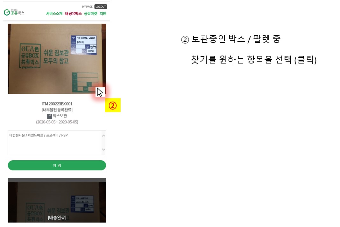This screenshot has width=340, height=227.
Task: Click the 배송완료 label on second box
Action: point(57,217)
